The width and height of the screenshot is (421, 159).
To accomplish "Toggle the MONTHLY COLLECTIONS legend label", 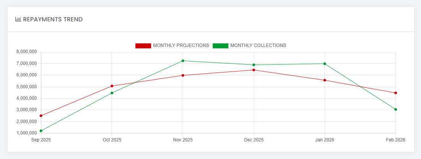I will pyautogui.click(x=258, y=45).
